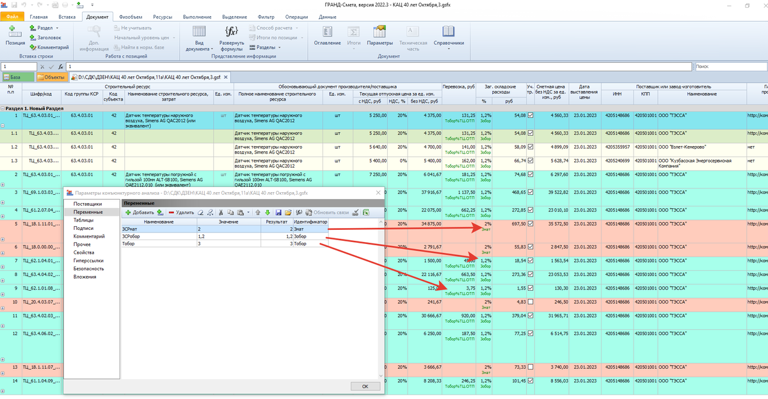Open the paste options dropdown arrow in dialog
This screenshot has height=399, width=768.
[248, 212]
